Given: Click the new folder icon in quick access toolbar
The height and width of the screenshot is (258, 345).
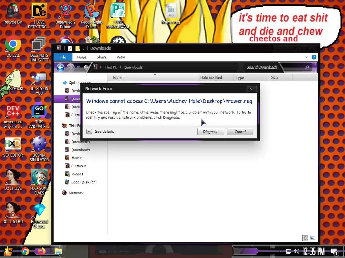Looking at the screenshot, I should [x=77, y=48].
